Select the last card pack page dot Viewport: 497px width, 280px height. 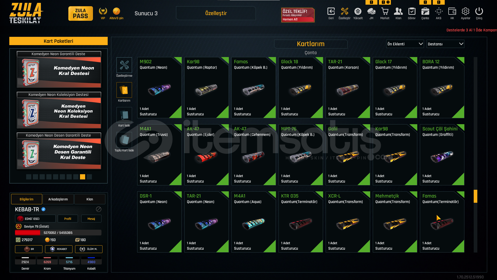(89, 177)
